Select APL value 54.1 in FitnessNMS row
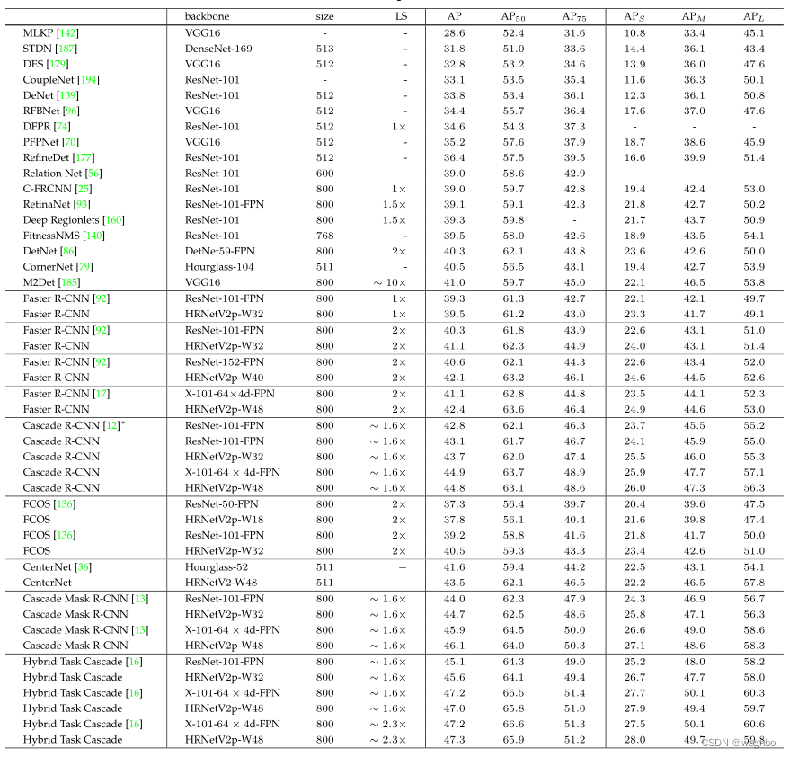 [x=754, y=236]
